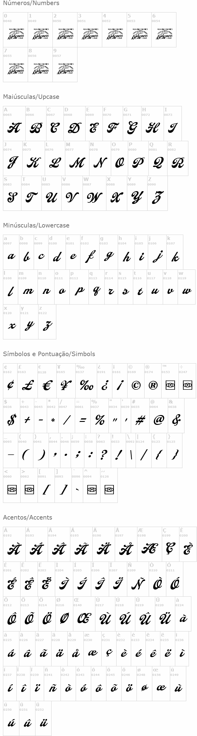197x736 pixels.
Task: Click the uppercase A glyph cell
Action: pos(14,124)
